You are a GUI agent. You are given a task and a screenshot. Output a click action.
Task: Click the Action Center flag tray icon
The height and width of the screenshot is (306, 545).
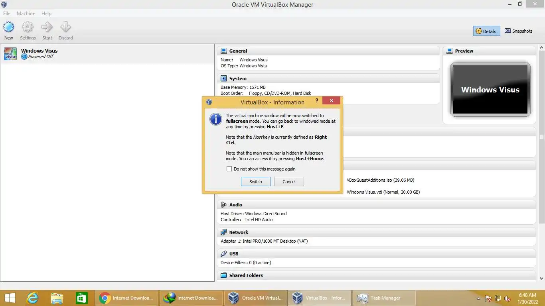click(x=488, y=298)
